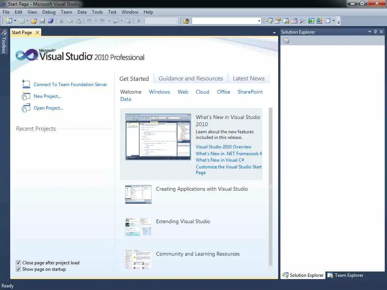Click the Object Browser toolbar icon
This screenshot has height=290, width=387.
294,21
